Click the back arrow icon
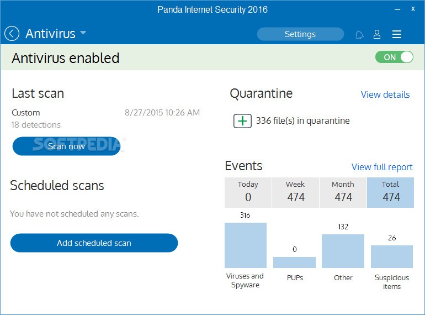The width and height of the screenshot is (425, 315). point(12,34)
